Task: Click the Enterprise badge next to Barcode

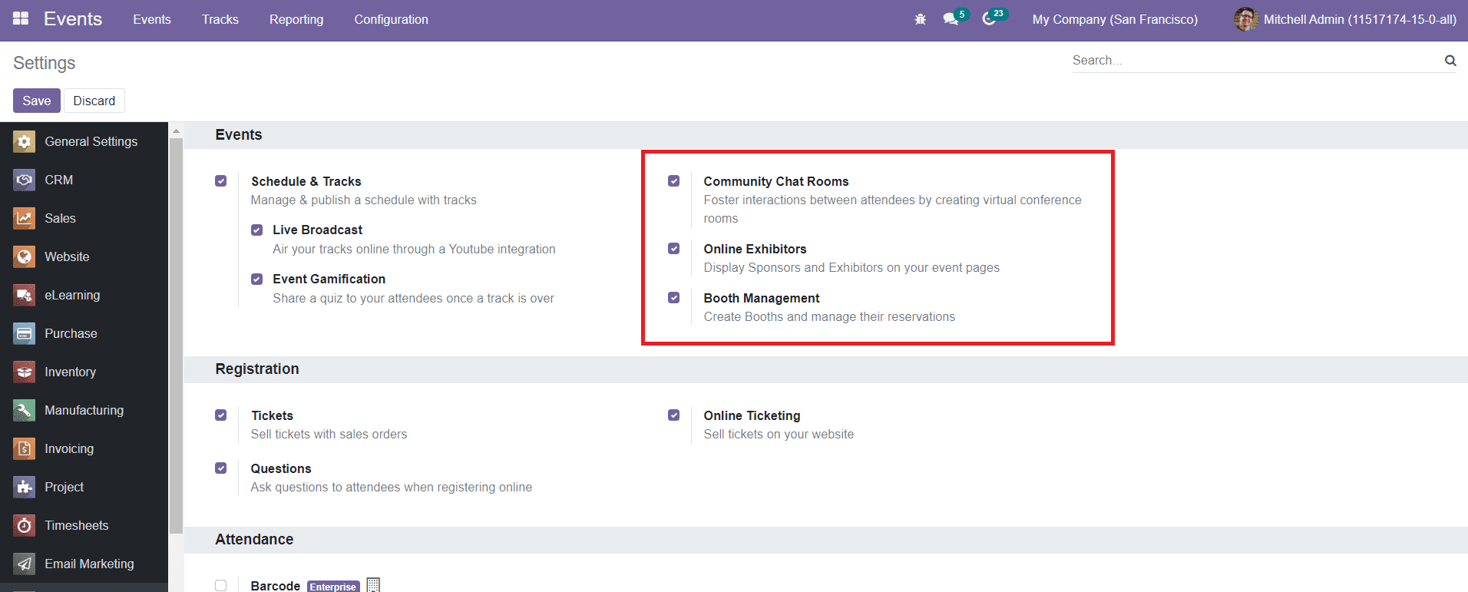Action: 333,587
